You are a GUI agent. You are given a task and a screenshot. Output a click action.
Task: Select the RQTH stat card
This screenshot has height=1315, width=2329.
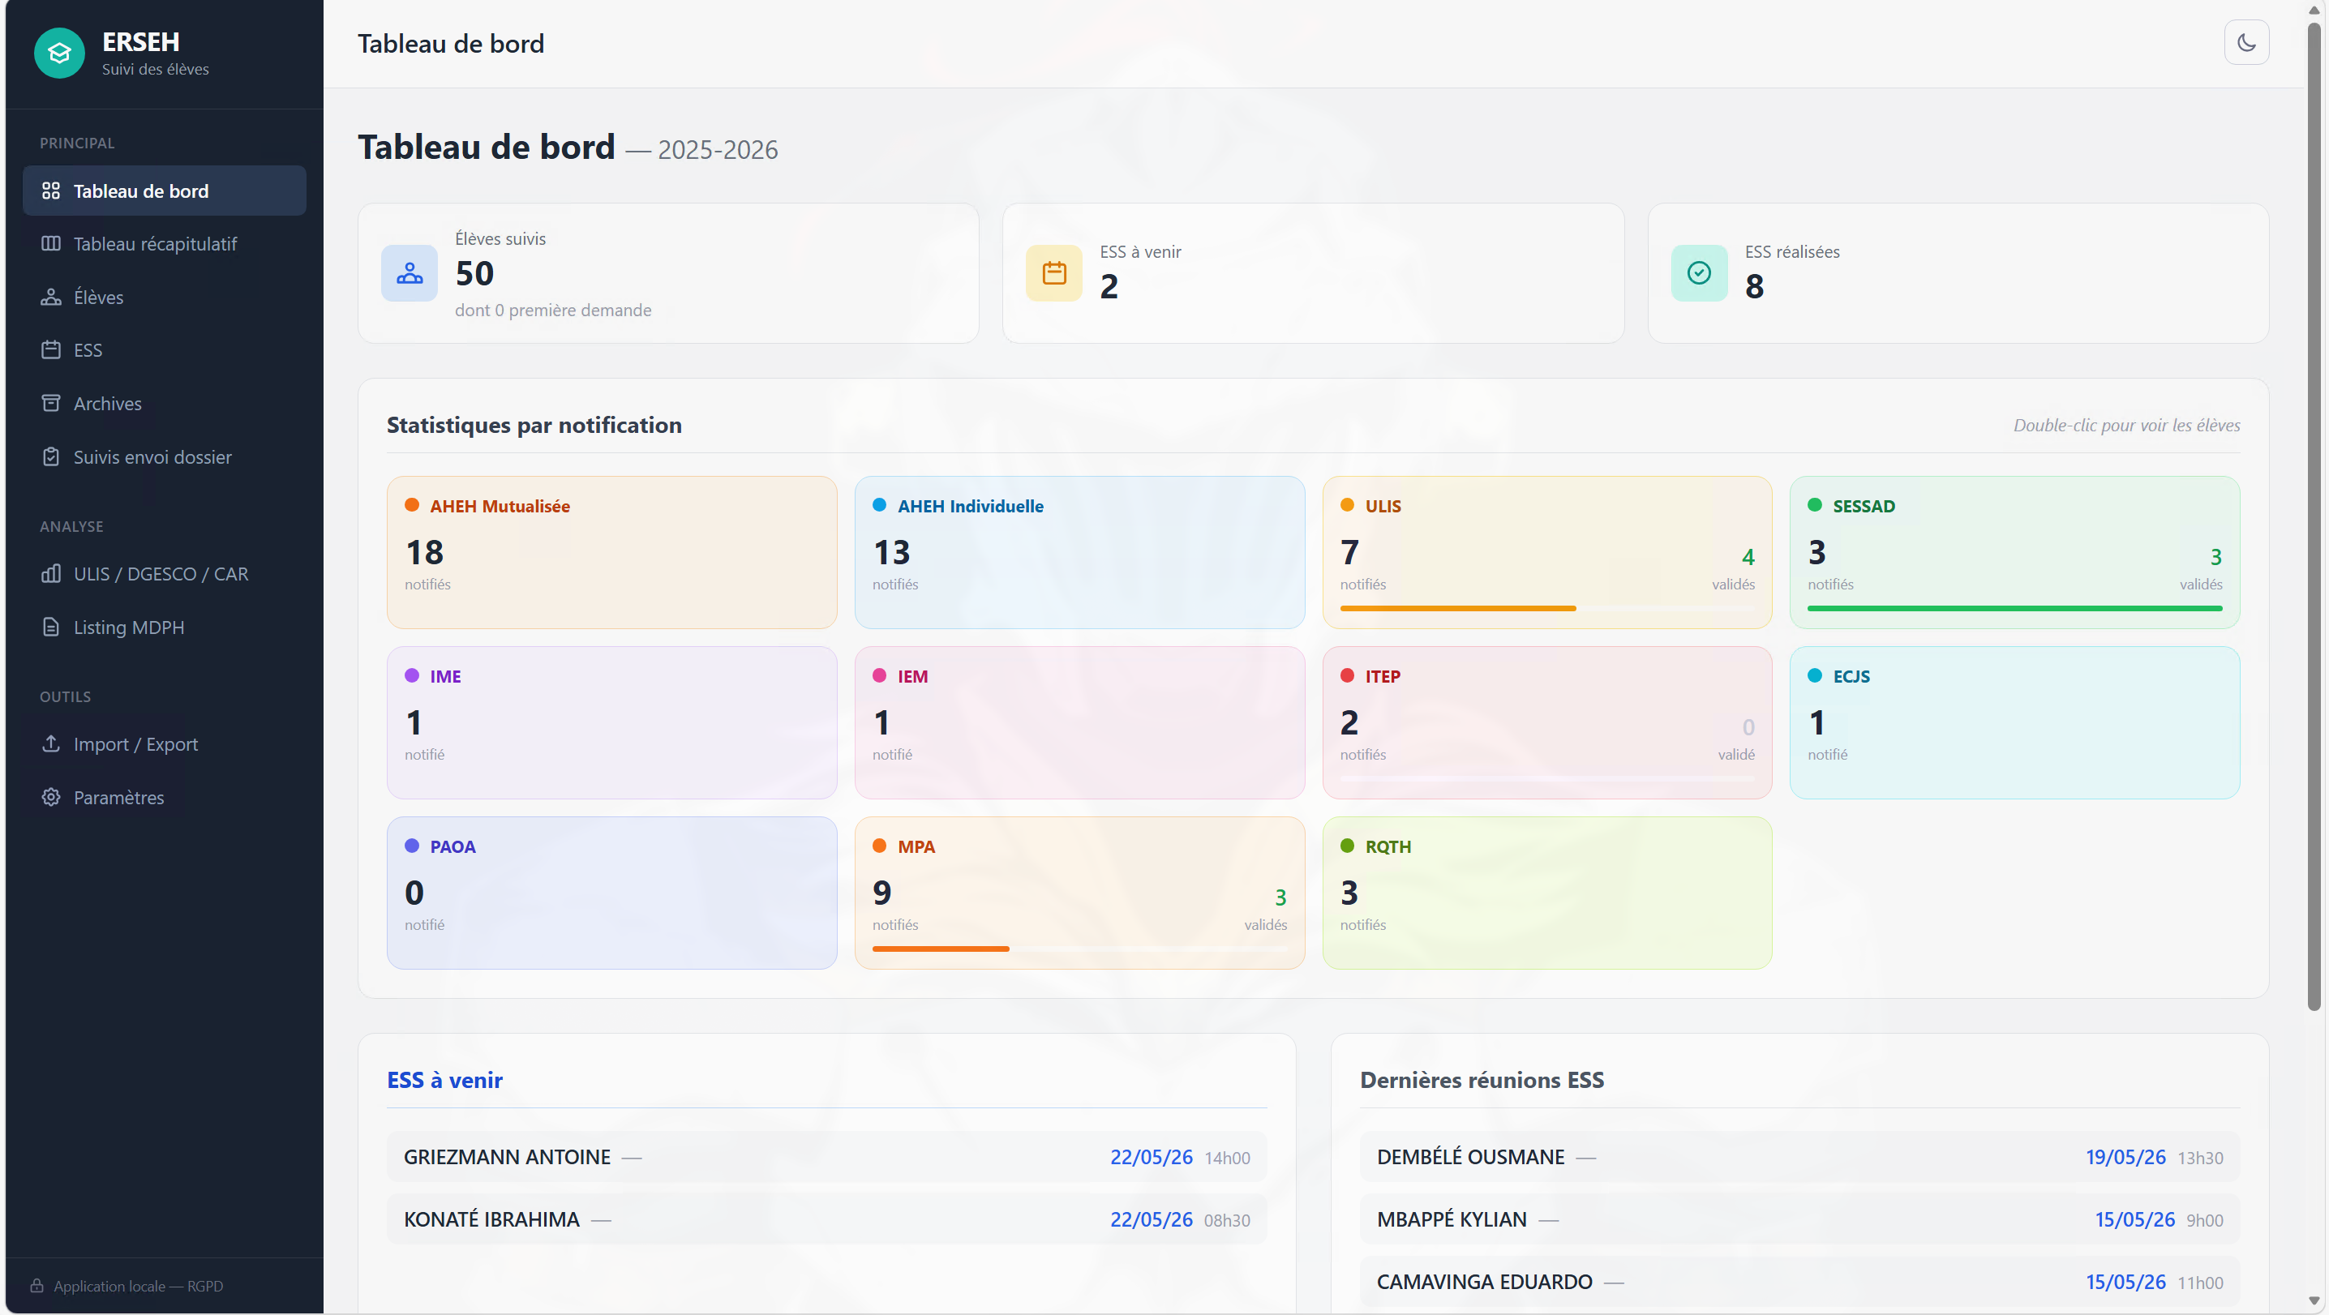1547,893
